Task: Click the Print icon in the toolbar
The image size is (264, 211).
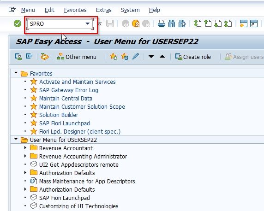Action: click(x=161, y=23)
